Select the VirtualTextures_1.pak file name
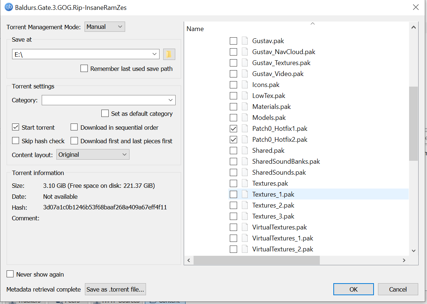 [x=283, y=238]
